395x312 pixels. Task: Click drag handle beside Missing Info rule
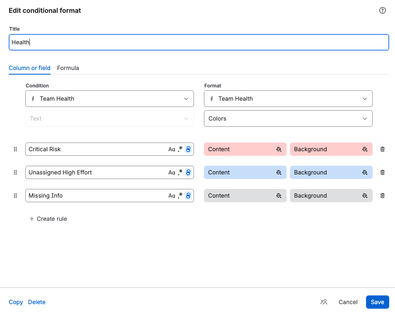pyautogui.click(x=15, y=196)
